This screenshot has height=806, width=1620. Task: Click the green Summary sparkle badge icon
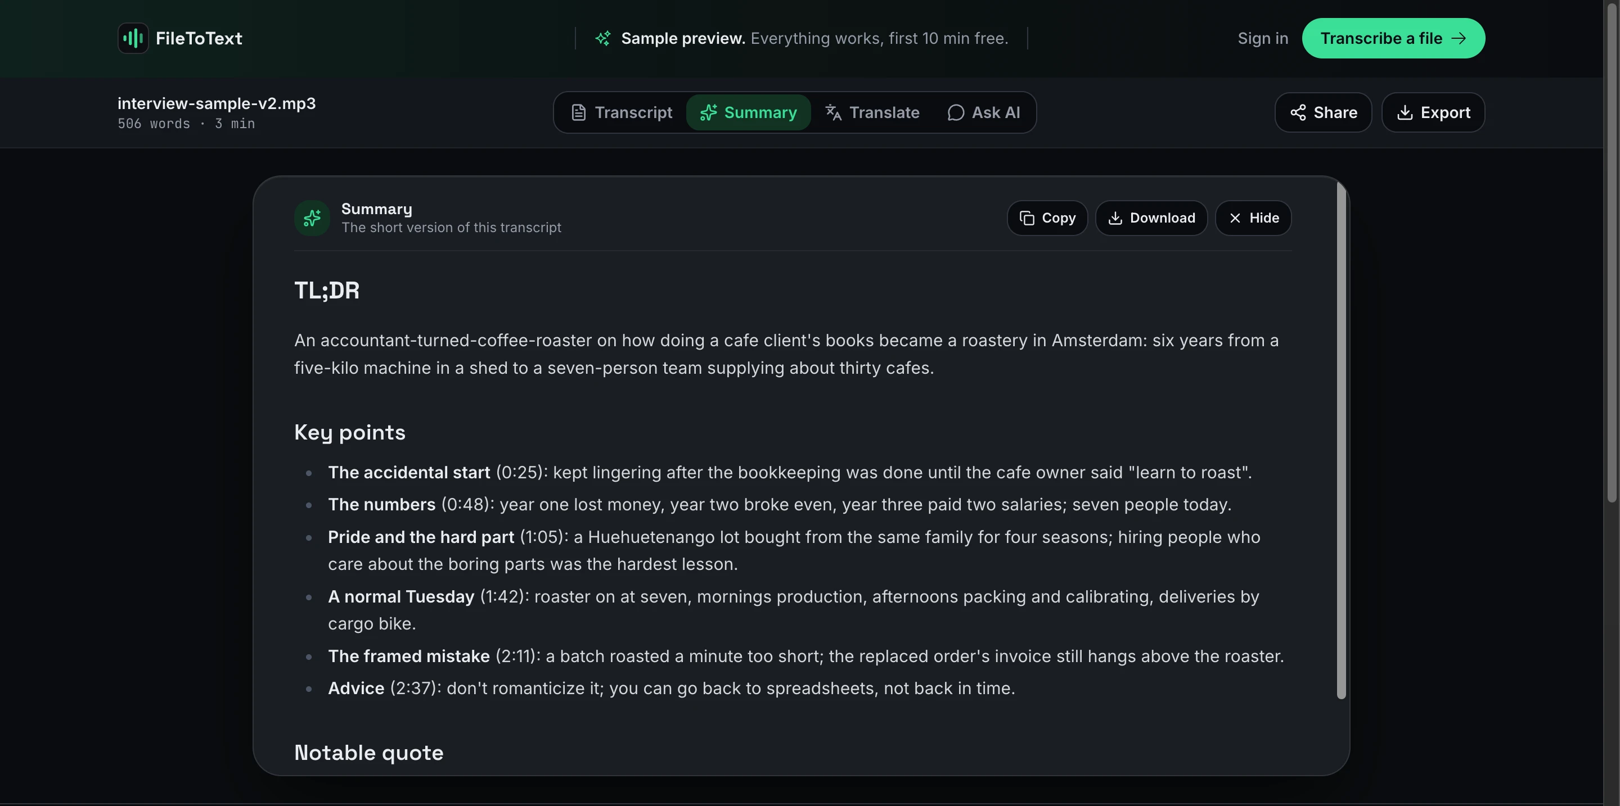(312, 218)
